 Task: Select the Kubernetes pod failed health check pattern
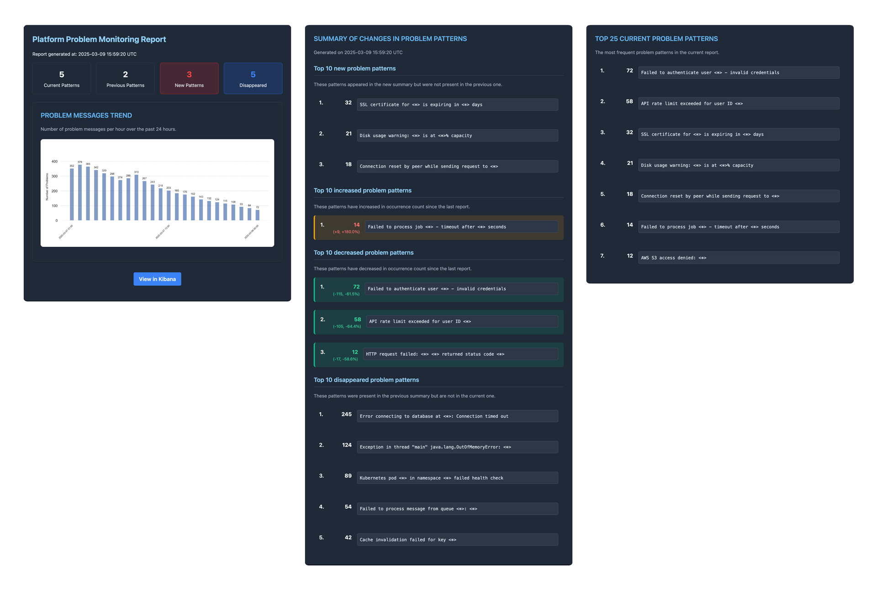[x=457, y=478]
